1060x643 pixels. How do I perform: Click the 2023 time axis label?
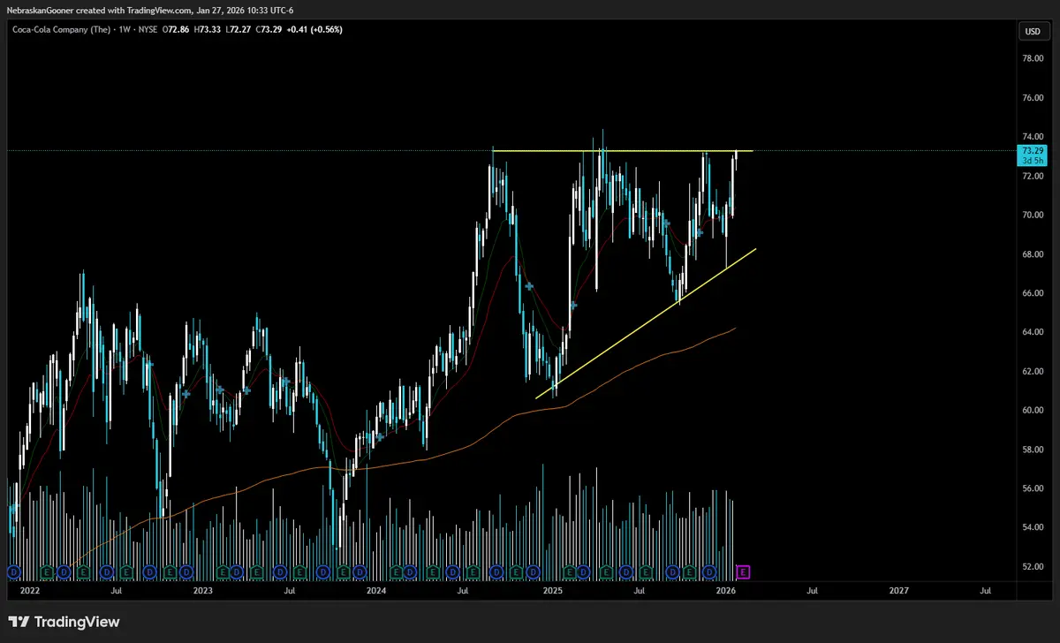203,589
